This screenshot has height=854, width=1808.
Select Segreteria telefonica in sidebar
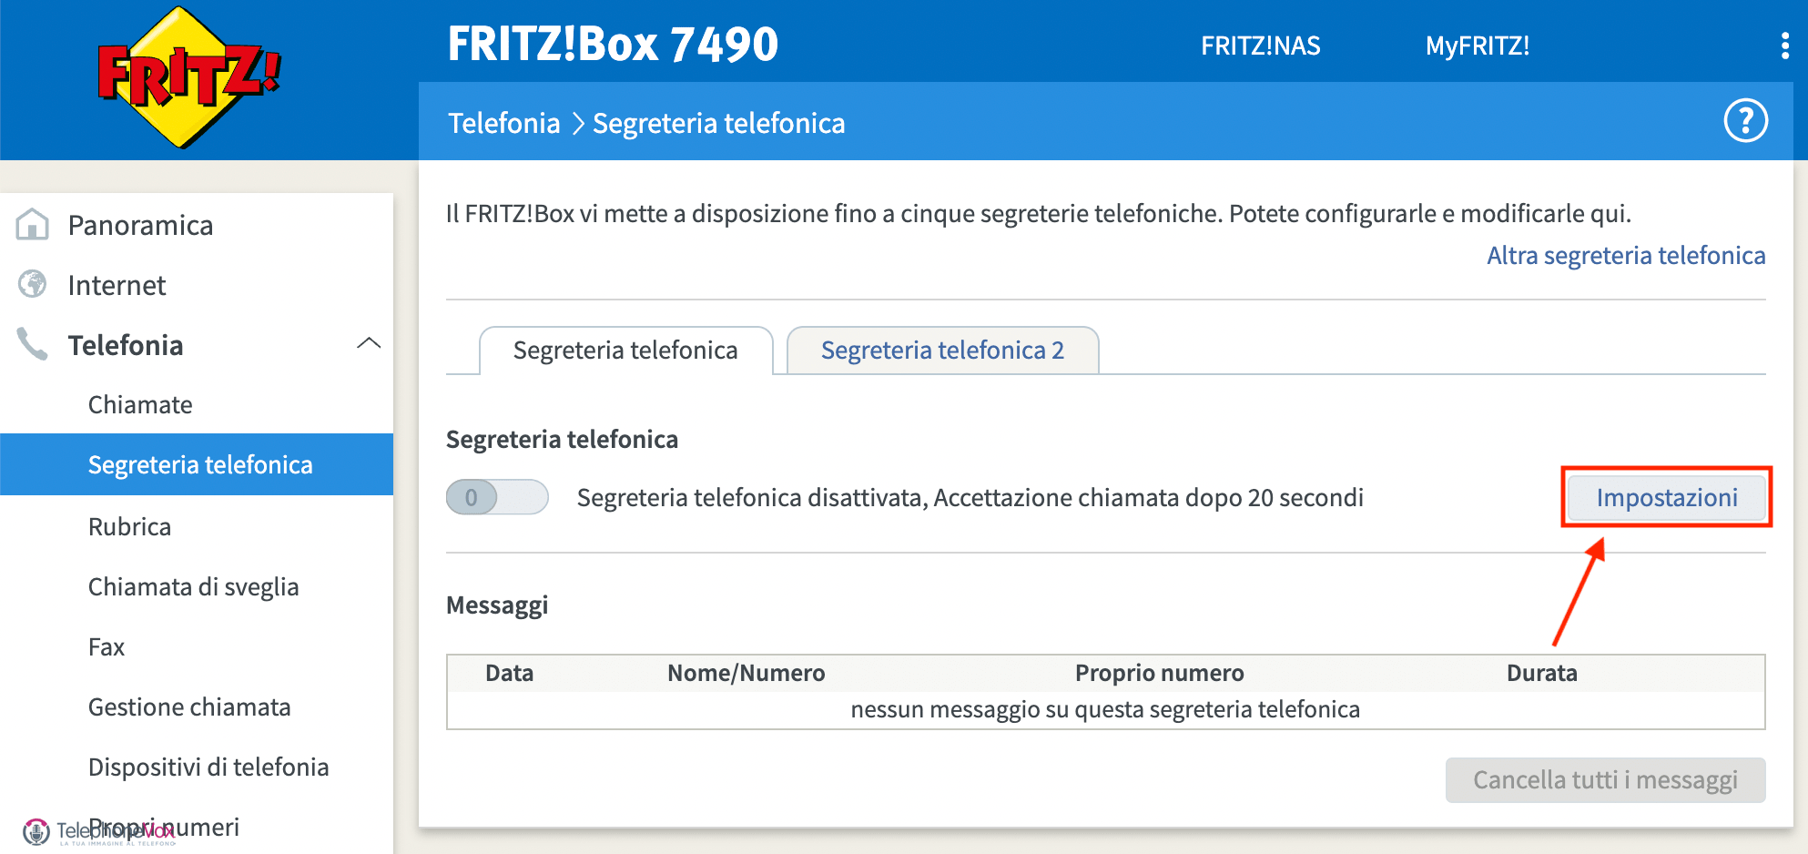coord(197,464)
